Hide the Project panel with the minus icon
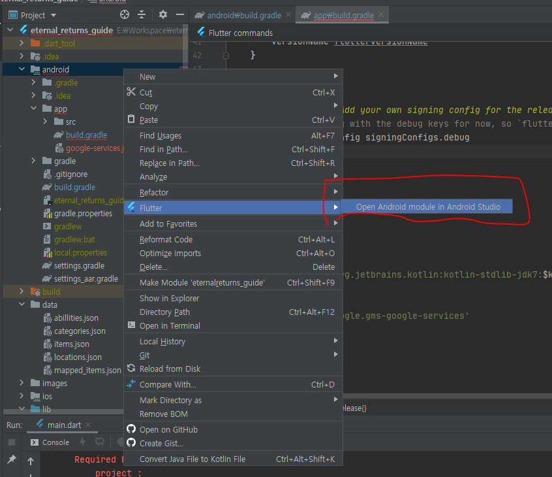 pyautogui.click(x=180, y=14)
